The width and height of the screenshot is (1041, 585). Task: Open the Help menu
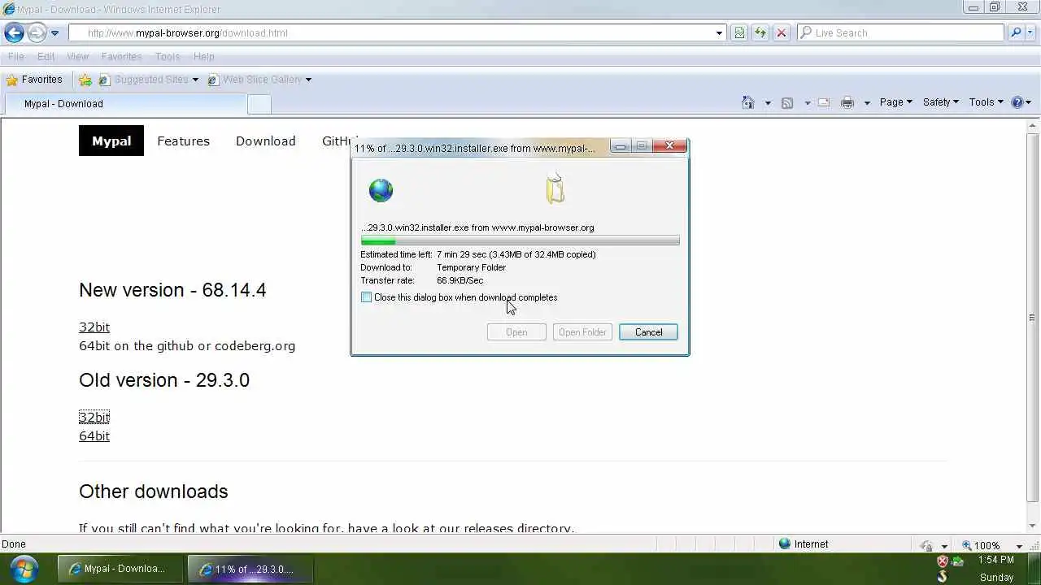(204, 57)
